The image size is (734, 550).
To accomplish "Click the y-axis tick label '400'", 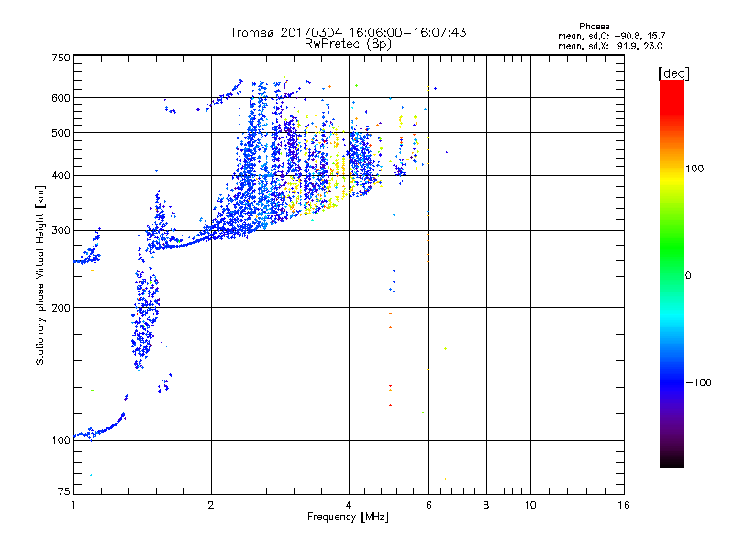I will point(61,176).
